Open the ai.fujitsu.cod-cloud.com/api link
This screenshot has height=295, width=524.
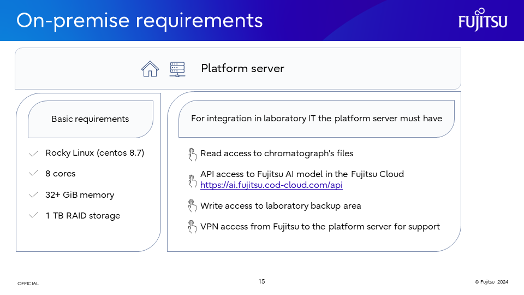[271, 185]
